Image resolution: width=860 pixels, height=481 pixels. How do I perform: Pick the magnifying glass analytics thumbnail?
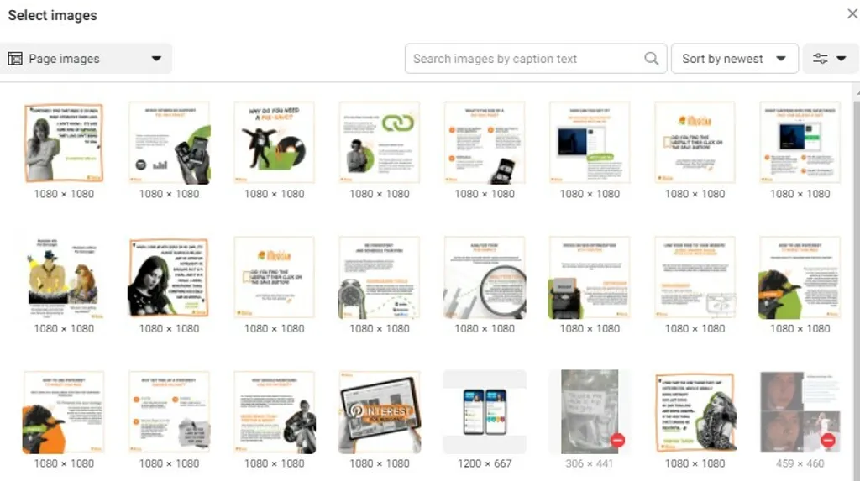[485, 277]
